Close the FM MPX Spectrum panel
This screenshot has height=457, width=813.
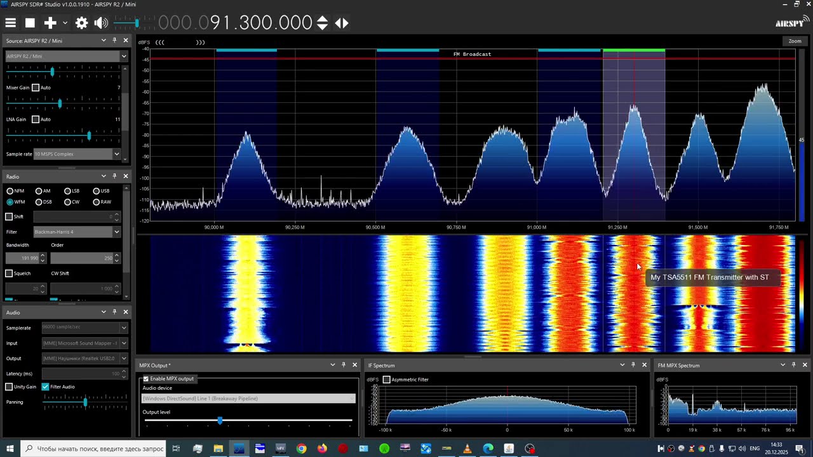(804, 365)
